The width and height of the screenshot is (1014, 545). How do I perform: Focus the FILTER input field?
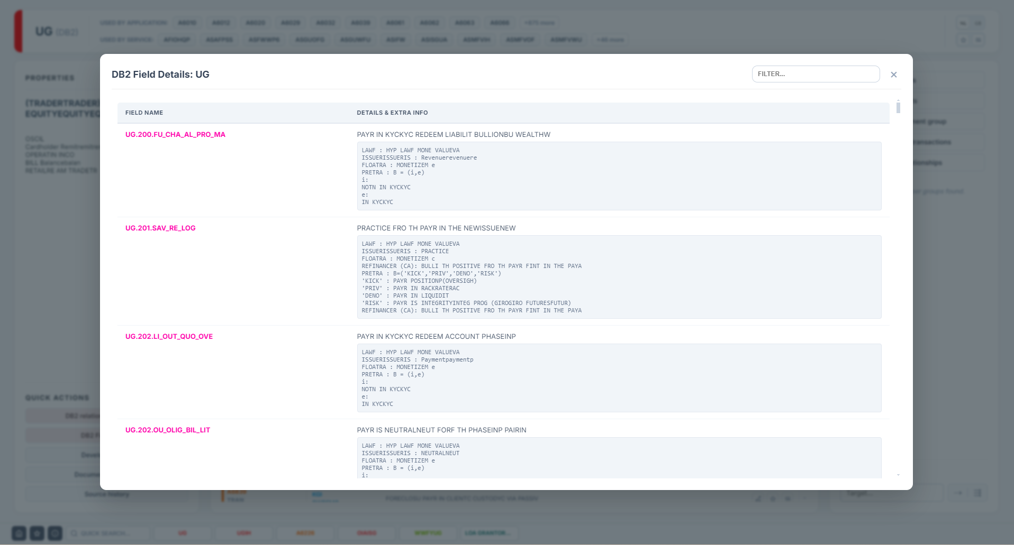[816, 74]
